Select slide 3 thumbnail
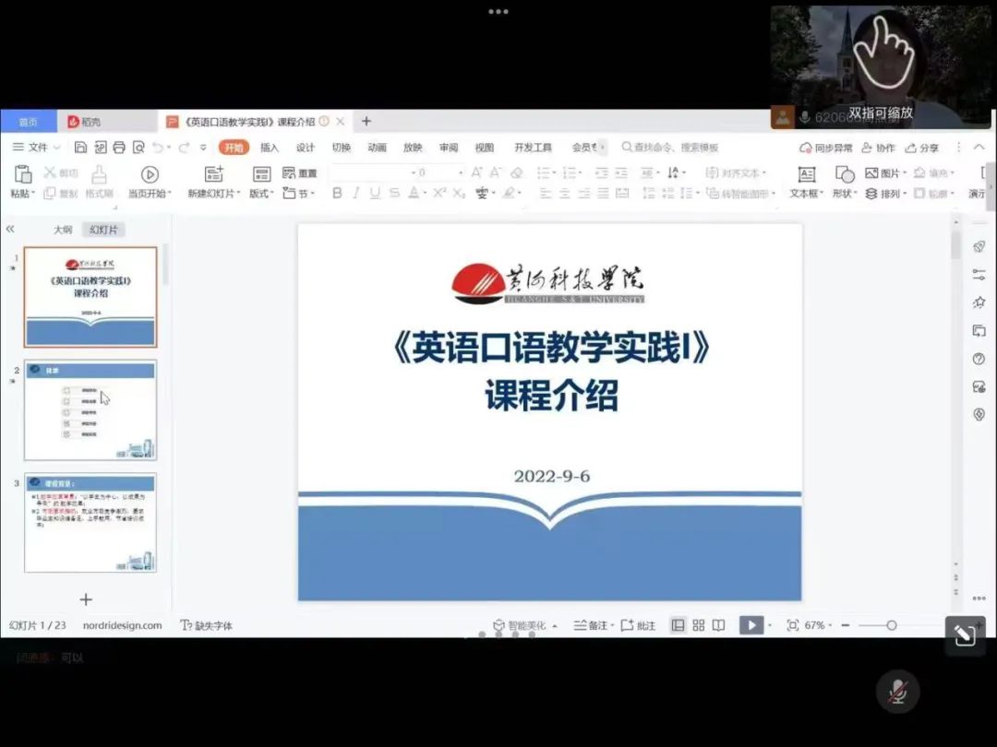 pos(90,522)
